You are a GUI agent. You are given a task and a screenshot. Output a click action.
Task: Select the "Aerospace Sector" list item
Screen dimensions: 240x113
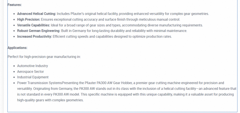[x=30, y=71]
